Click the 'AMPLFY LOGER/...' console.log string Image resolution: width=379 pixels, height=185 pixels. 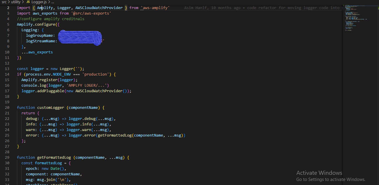(88, 85)
